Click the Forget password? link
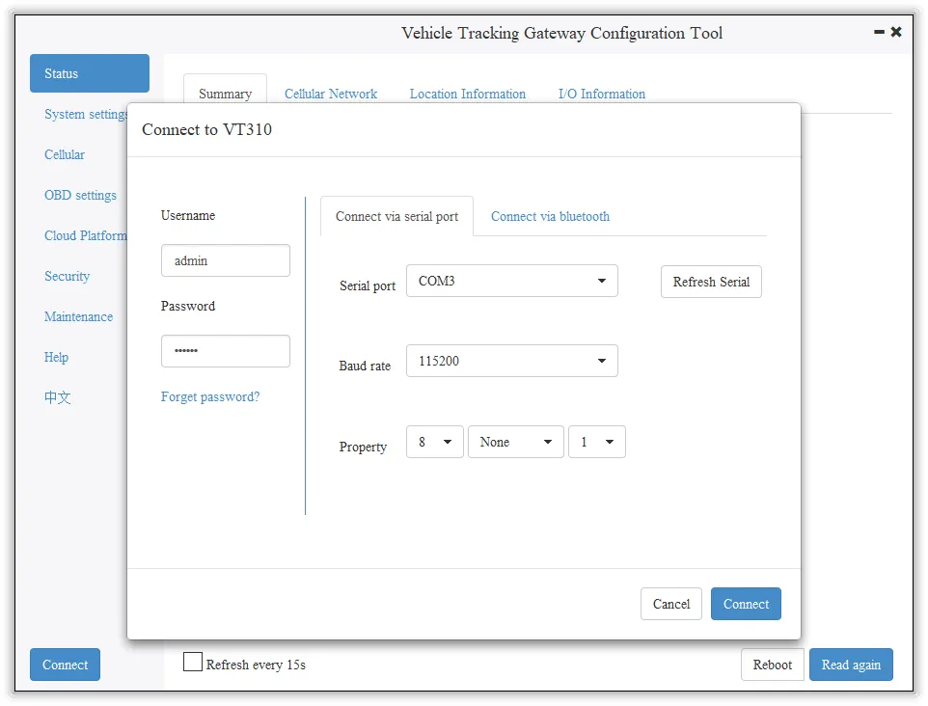 click(x=210, y=396)
